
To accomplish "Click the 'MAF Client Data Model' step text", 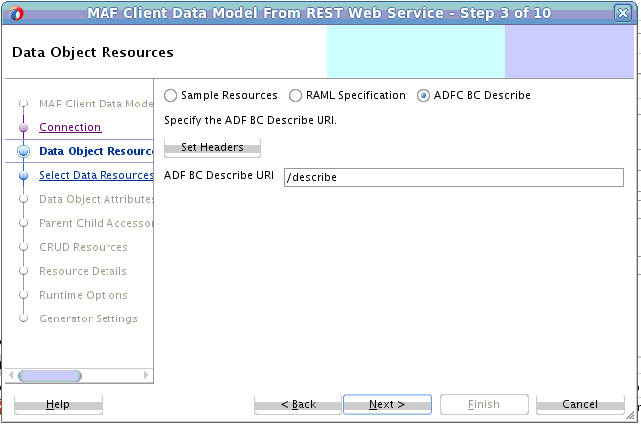I will pos(97,104).
